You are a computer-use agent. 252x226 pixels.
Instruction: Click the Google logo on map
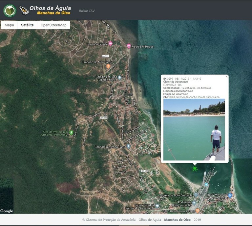pyautogui.click(x=7, y=211)
